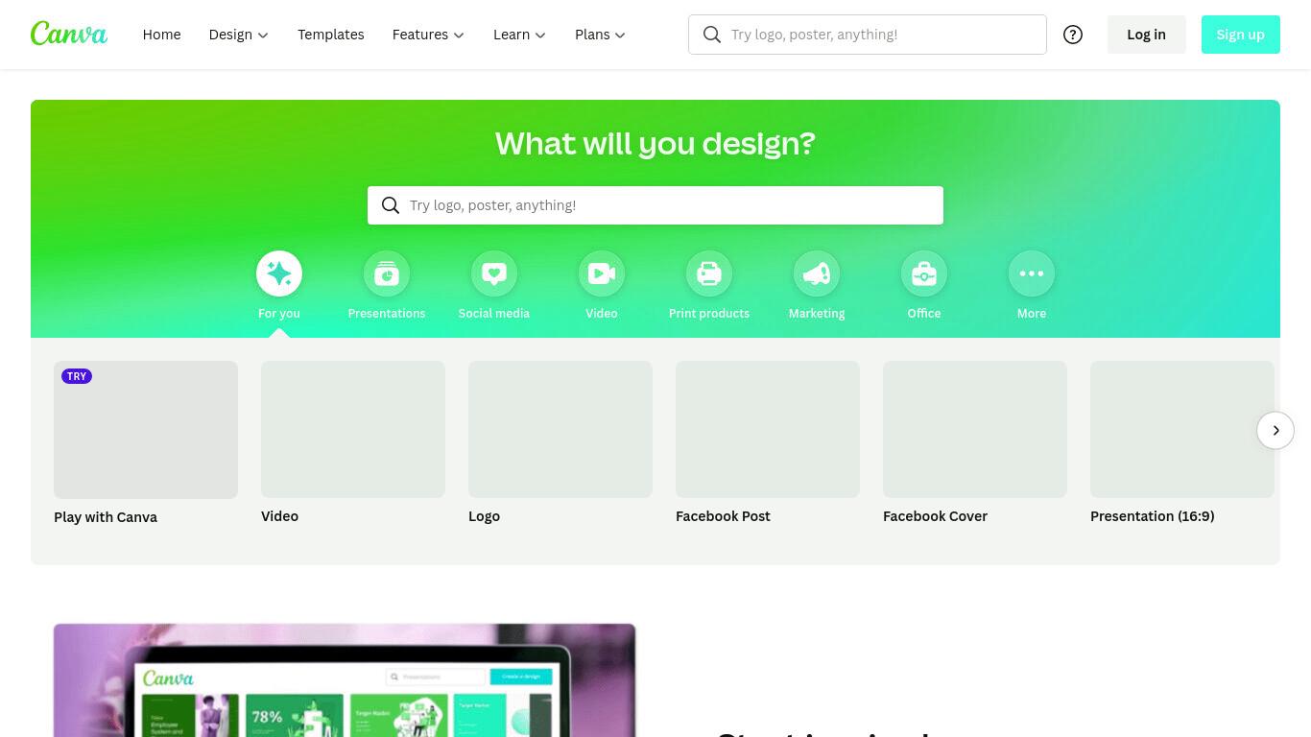Screen dimensions: 1311x737
Task: Select the For you sparkle icon
Action: 279,274
